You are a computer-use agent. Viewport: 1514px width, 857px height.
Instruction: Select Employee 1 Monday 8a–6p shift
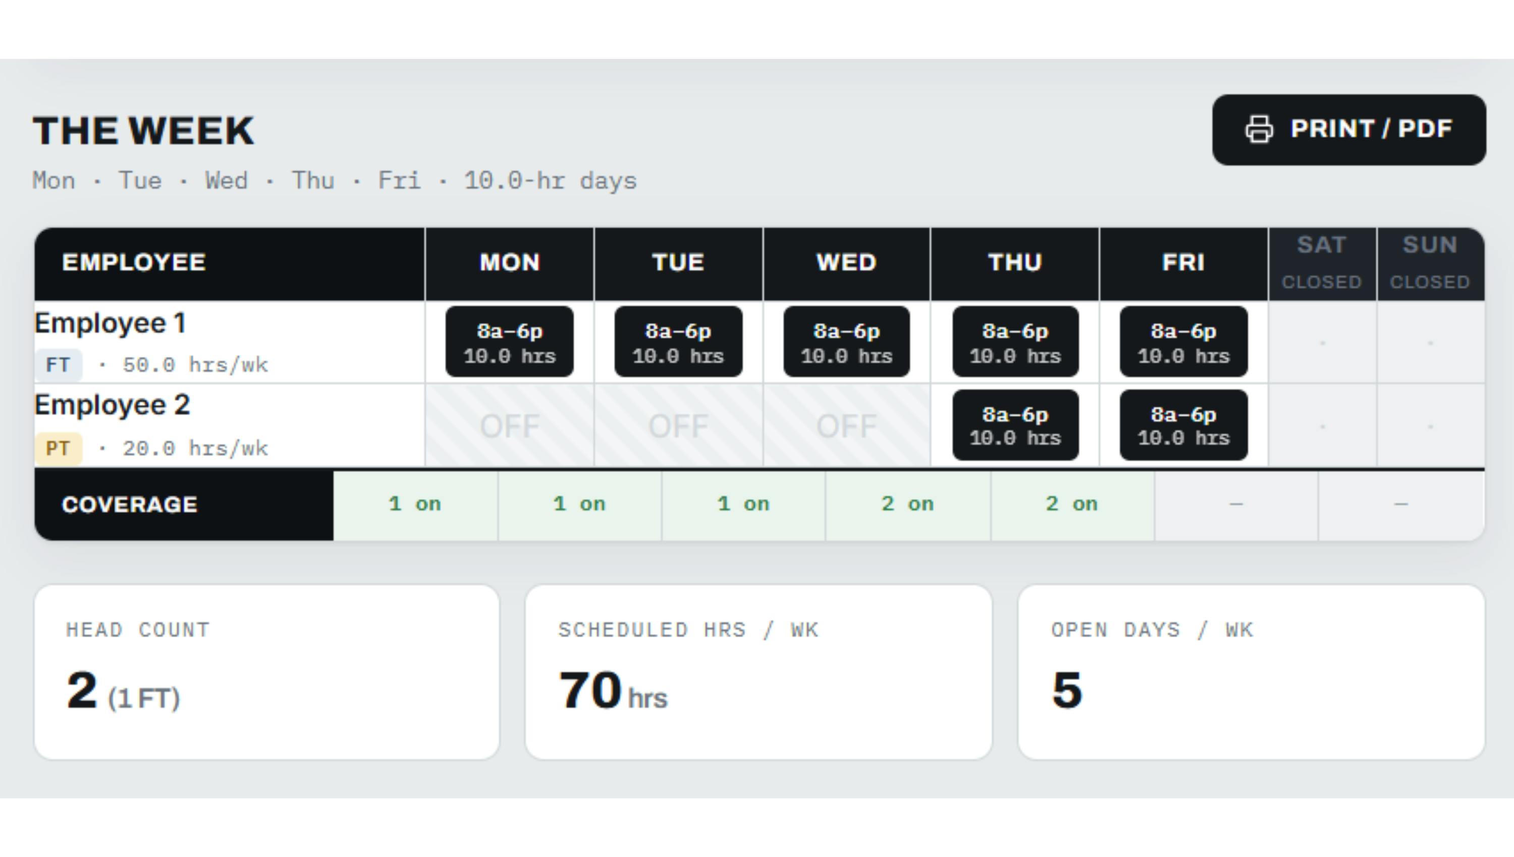tap(510, 342)
